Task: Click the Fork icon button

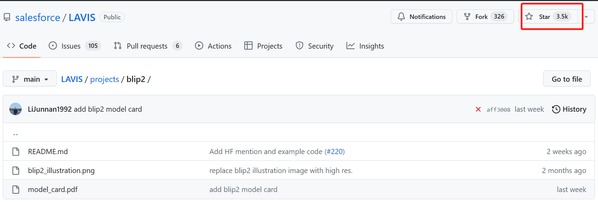Action: [467, 17]
